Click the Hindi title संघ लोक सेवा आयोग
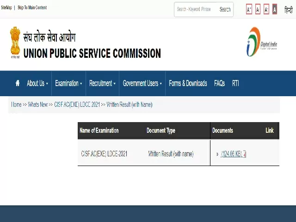The width and height of the screenshot is (296, 222). tap(49, 37)
